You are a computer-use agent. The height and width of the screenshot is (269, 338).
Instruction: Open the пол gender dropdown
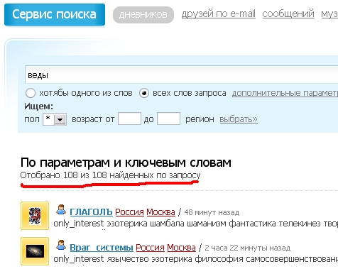55,119
